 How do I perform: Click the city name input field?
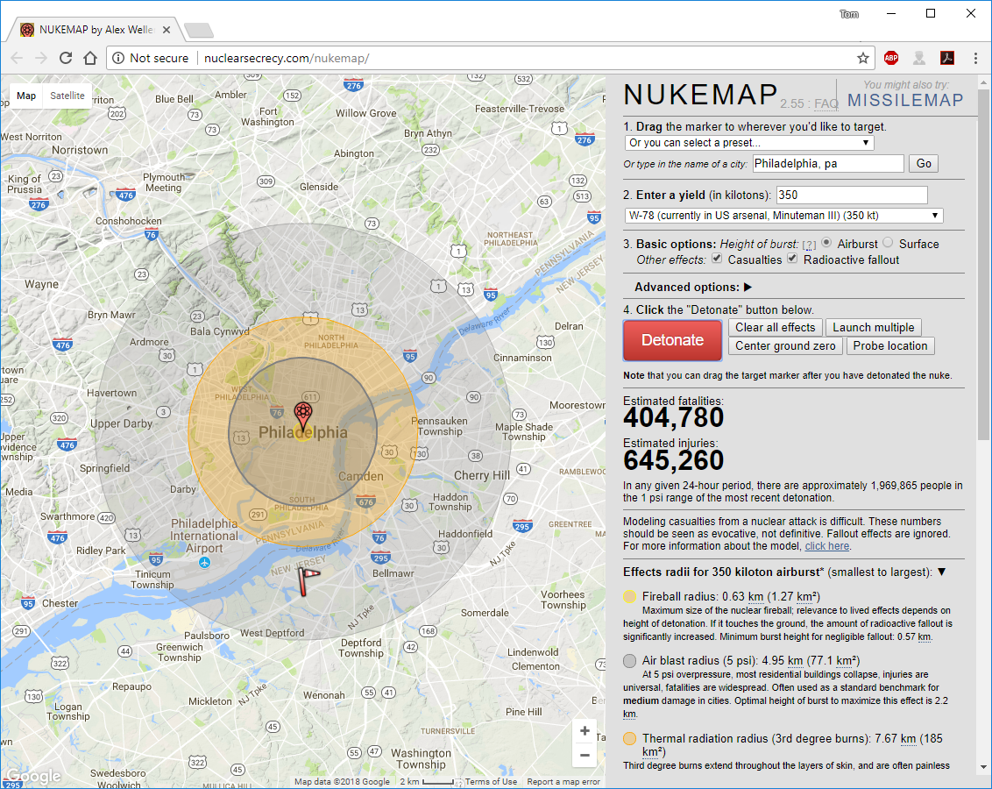click(x=828, y=164)
